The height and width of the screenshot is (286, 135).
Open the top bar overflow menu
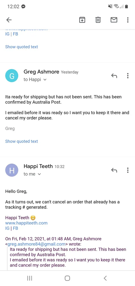click(x=128, y=20)
